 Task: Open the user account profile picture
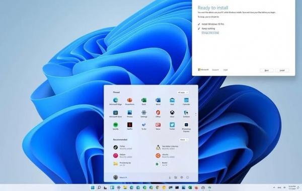click(115, 177)
